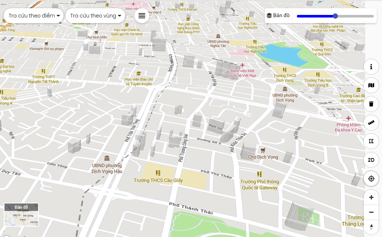Click Trường Tiểu học Dịch Vọng B icon
Screen dimensions: 382x237
[x=318, y=75]
